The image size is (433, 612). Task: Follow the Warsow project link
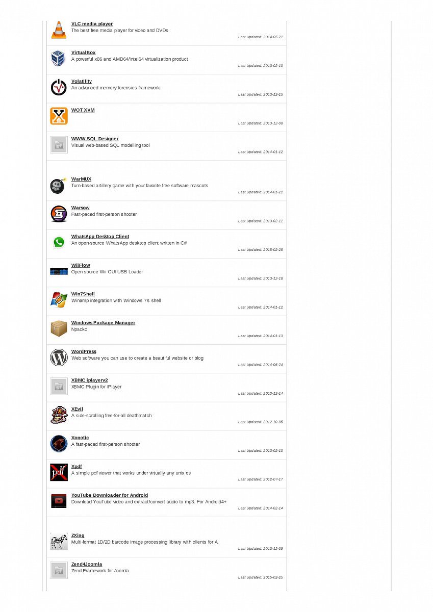(80, 208)
